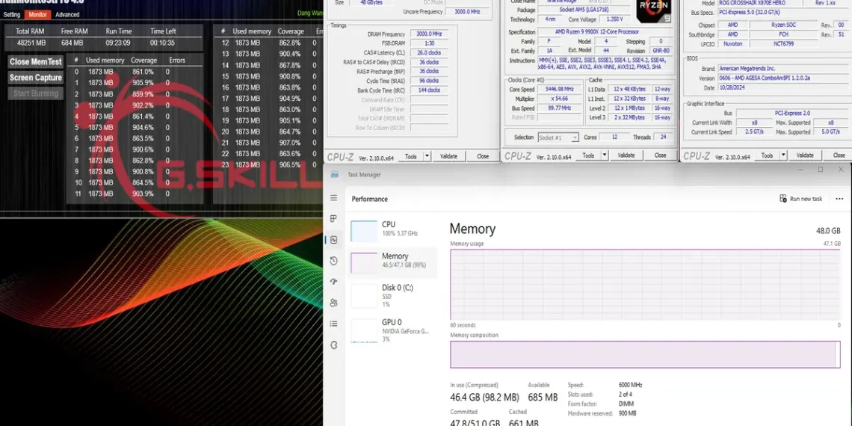This screenshot has width=852, height=426.
Task: Switch to the Monitor tab in MemTest
Action: coord(37,15)
